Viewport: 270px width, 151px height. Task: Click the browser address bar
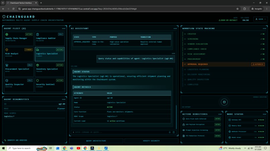click(127, 9)
